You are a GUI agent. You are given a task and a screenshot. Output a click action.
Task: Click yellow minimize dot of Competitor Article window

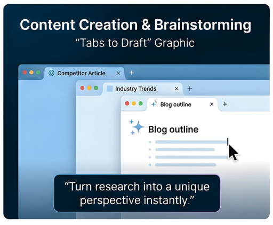tap(31, 73)
